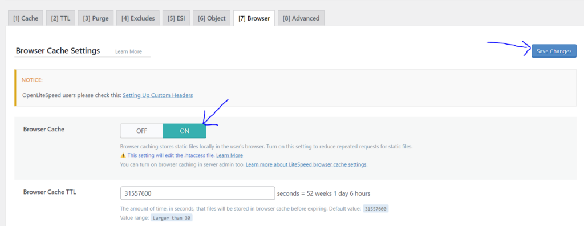Switch Browser Cache to ON
This screenshot has width=584, height=226.
point(185,131)
